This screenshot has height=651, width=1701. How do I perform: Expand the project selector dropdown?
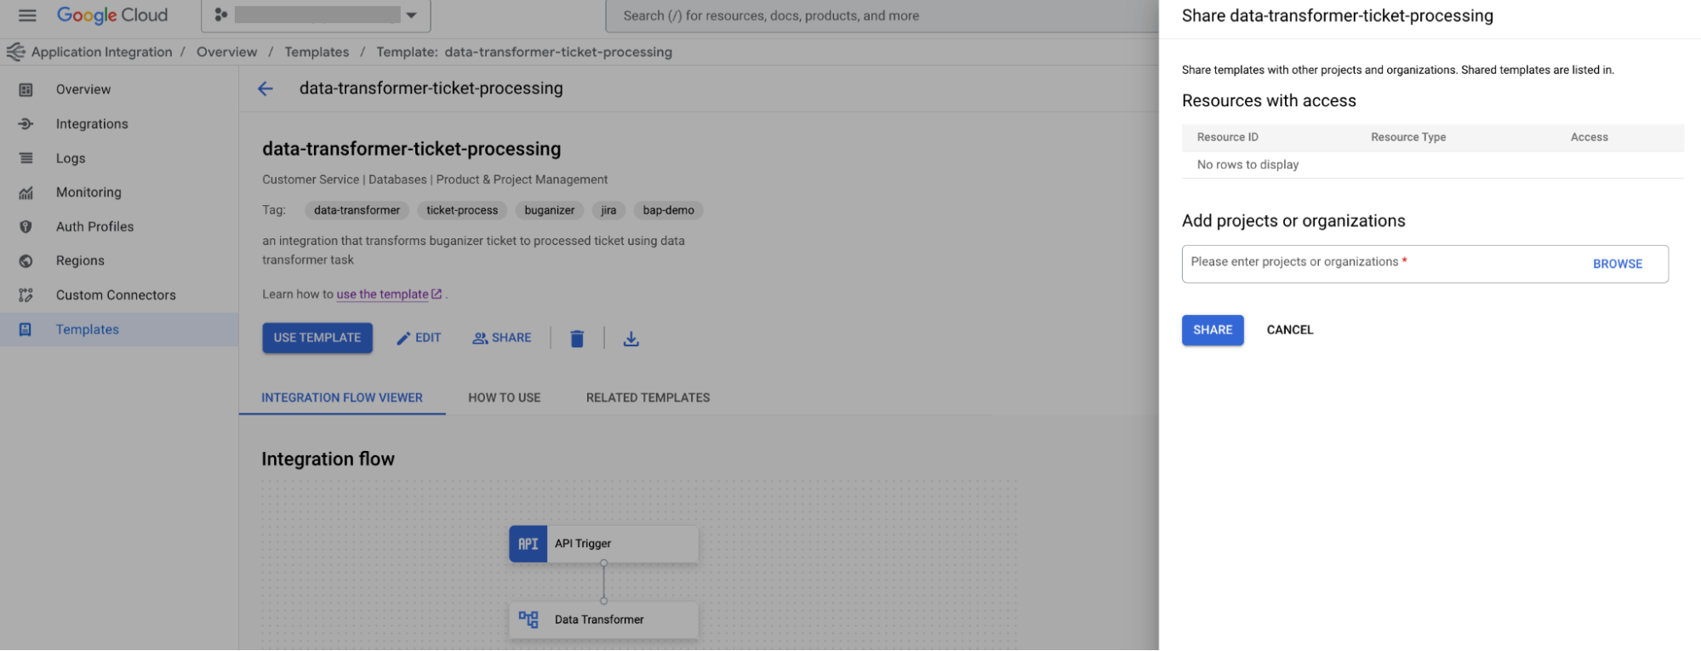tap(412, 15)
